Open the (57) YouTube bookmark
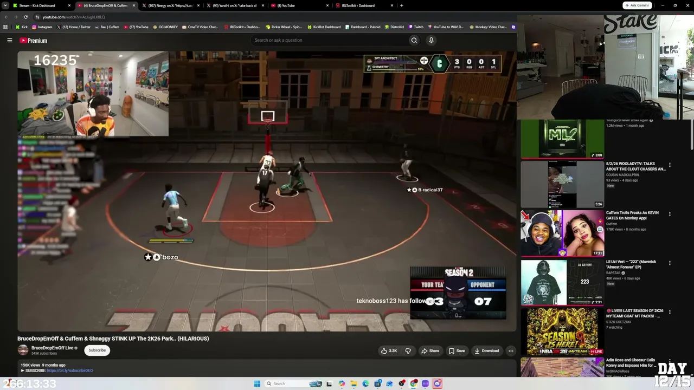 tap(136, 27)
